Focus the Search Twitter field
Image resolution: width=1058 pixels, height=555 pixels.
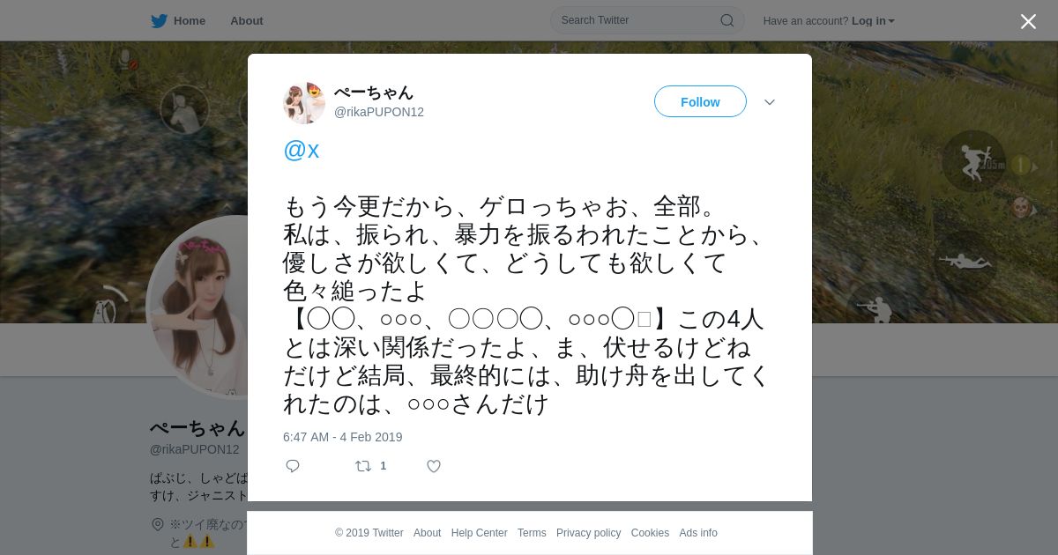[647, 20]
